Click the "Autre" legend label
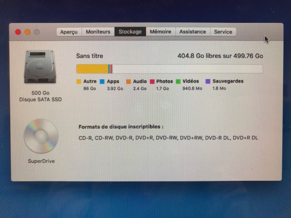The height and width of the screenshot is (218, 291). pyautogui.click(x=90, y=81)
